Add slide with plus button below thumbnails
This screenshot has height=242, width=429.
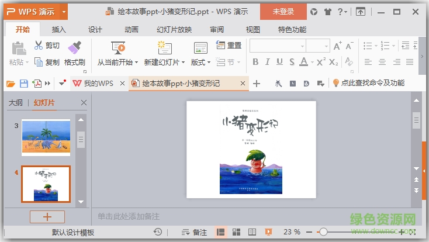pyautogui.click(x=47, y=217)
